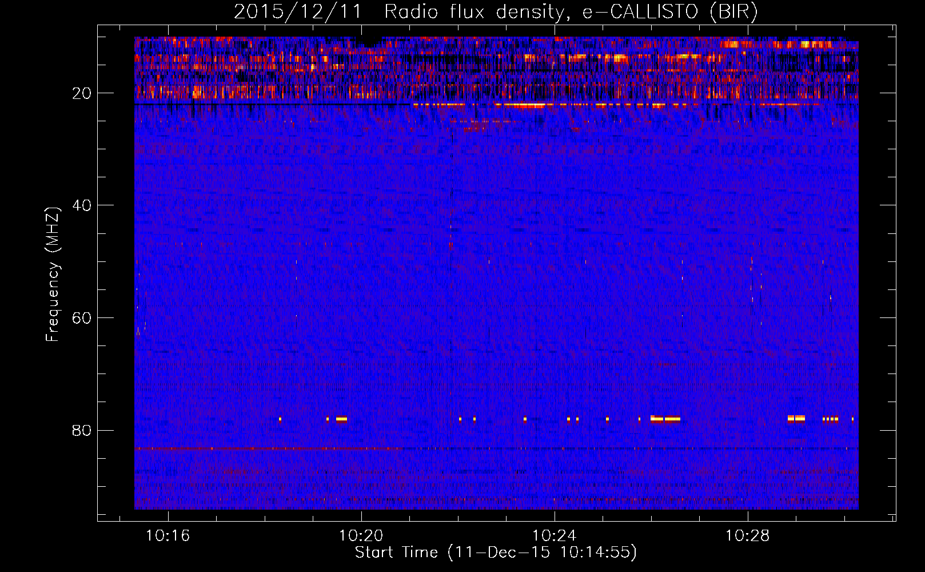Click the 10:24 time tick label
925x572 pixels.
click(554, 536)
